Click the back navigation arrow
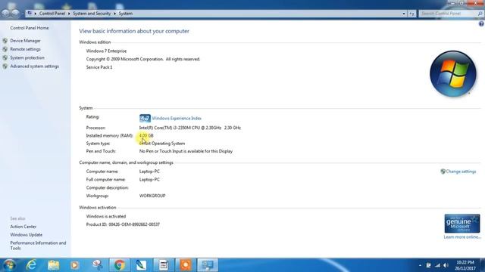This screenshot has width=485, height=272. 5,14
